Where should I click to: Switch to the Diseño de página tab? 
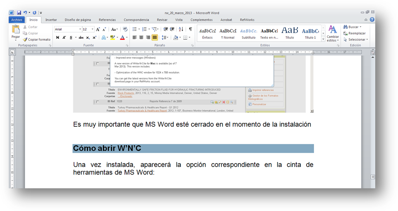(x=78, y=20)
